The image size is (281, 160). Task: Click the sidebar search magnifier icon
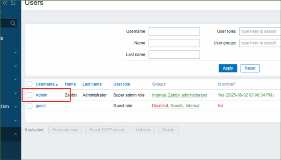pyautogui.click(x=13, y=23)
